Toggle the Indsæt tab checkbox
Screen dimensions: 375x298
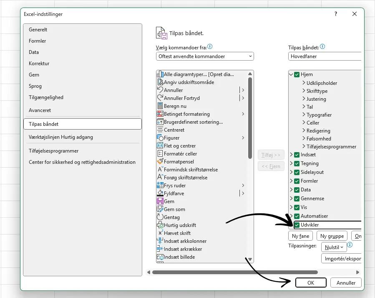pos(297,155)
